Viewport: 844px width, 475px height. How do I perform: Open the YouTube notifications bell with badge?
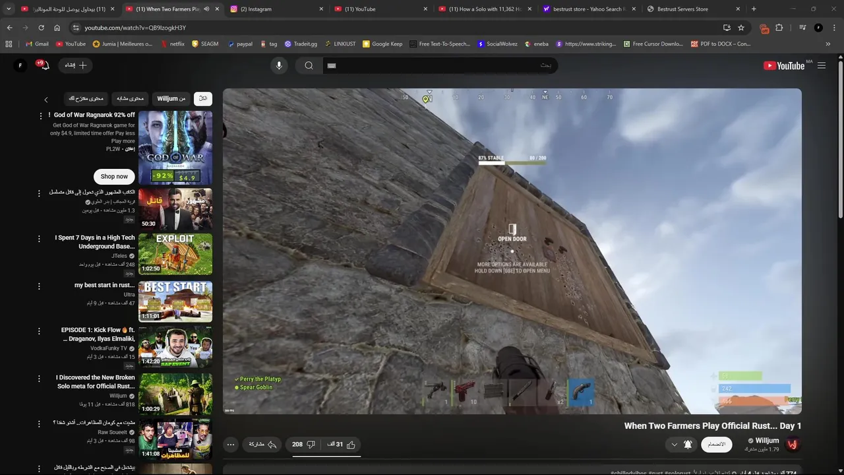click(44, 65)
